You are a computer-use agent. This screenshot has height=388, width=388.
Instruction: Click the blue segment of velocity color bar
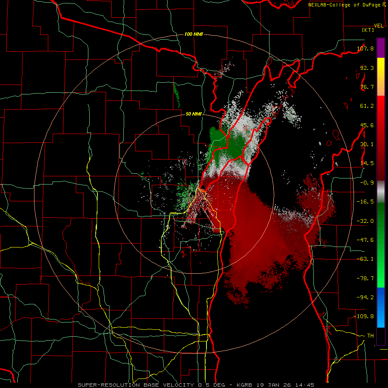click(x=381, y=307)
